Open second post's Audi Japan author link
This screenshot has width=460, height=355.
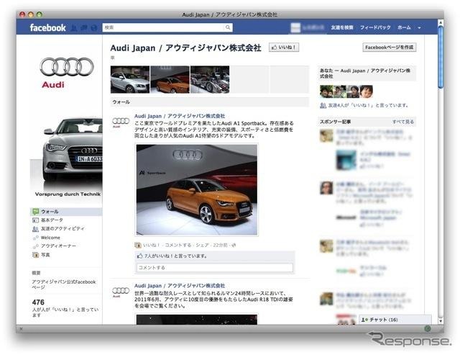(x=180, y=286)
